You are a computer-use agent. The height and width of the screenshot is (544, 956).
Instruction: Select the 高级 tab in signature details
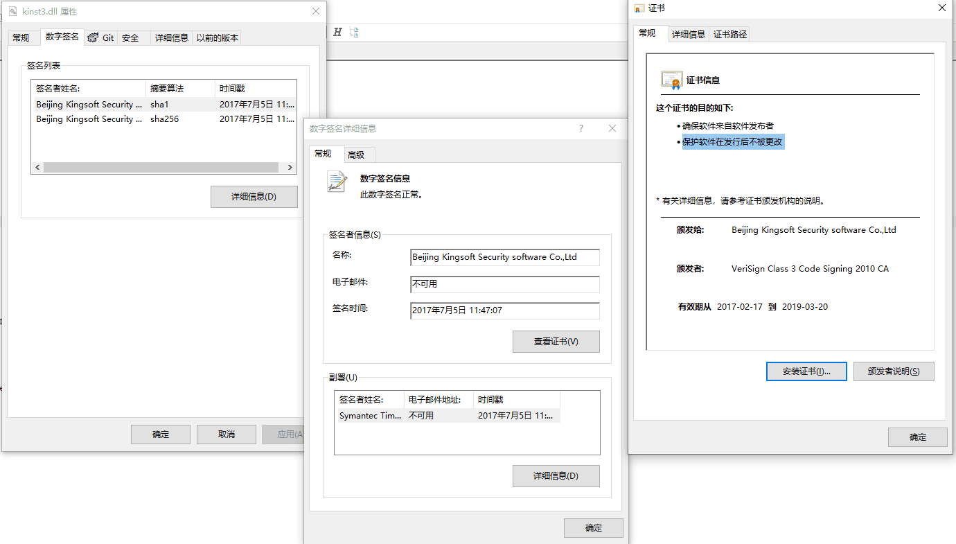tap(356, 155)
